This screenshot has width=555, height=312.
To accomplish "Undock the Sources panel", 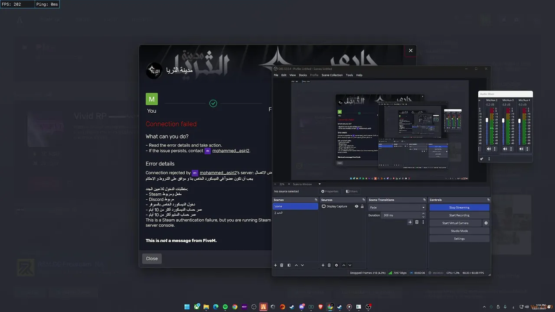I will 363,200.
